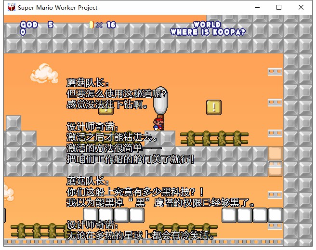Click speaker name 蘑菇队长 above 你们这船上究竟有多少黑科技
This screenshot has height=250, width=316.
click(88, 181)
